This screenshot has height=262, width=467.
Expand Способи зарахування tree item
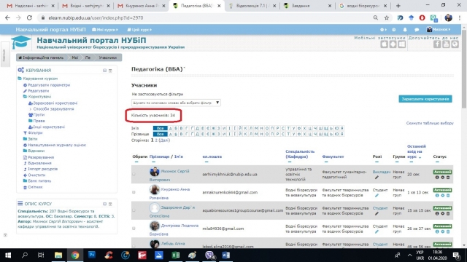click(x=31, y=109)
